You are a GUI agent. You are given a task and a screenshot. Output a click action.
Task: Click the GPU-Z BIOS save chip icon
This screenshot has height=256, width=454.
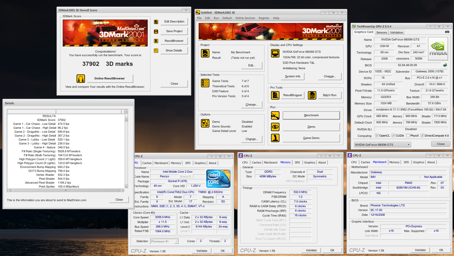pos(445,65)
